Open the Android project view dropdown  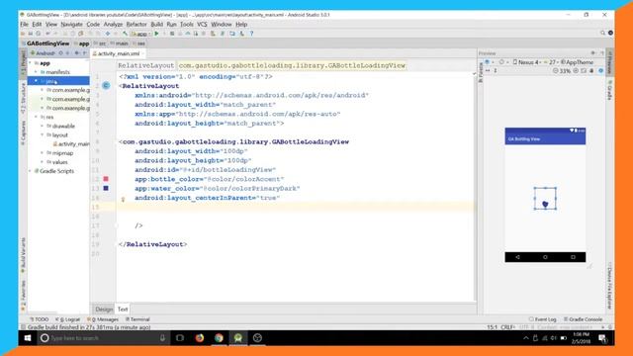pyautogui.click(x=44, y=52)
